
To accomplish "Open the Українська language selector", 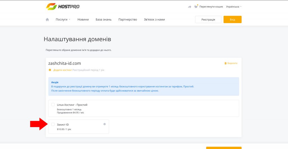I will coord(234,6).
